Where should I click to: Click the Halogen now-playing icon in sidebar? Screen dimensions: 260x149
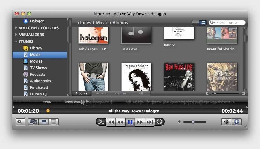pyautogui.click(x=26, y=21)
